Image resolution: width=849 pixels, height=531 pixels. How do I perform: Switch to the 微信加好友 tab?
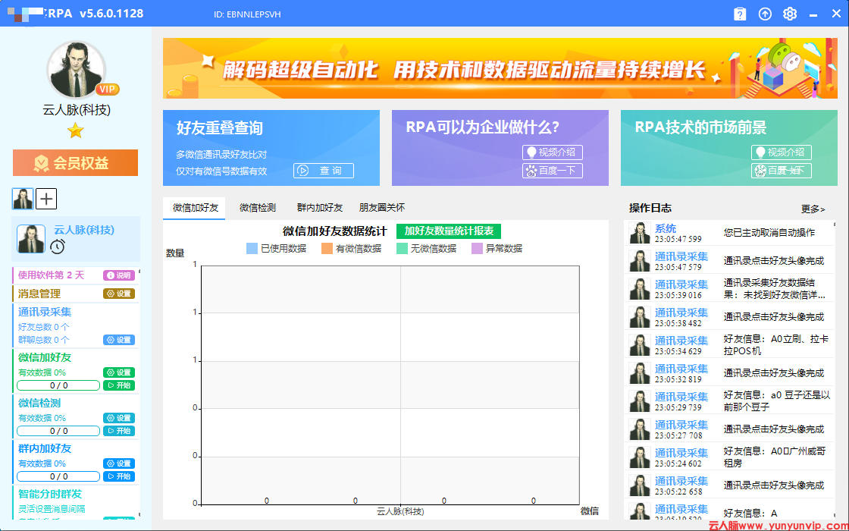(x=194, y=208)
